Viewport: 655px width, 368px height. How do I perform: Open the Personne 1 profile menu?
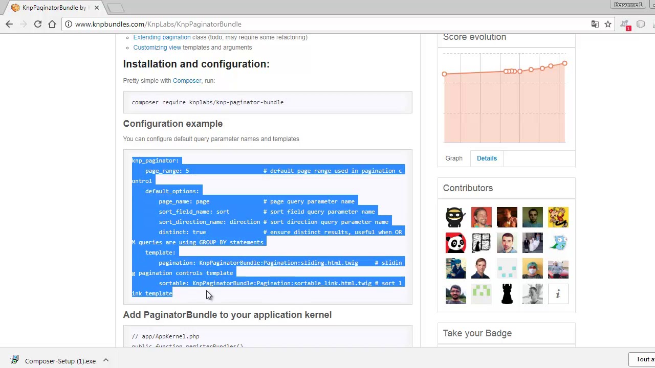coord(628,5)
